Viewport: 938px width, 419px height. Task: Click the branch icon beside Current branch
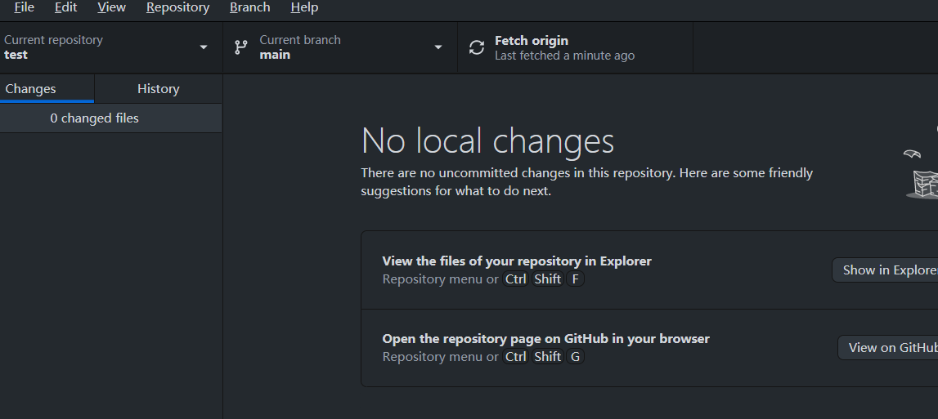241,47
